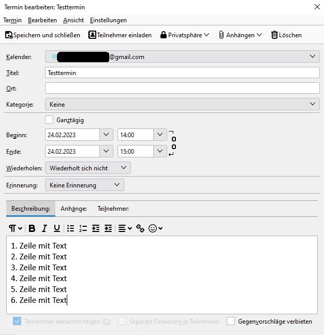Screen dimensions: 324x335
Task: Insert a bulleted list
Action: (x=70, y=228)
